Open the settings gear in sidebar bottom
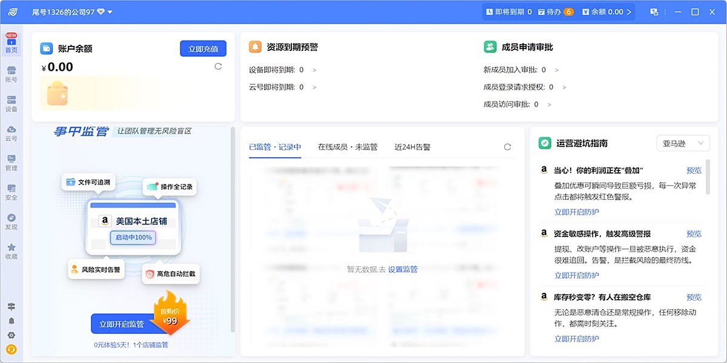The image size is (727, 363). tap(11, 336)
